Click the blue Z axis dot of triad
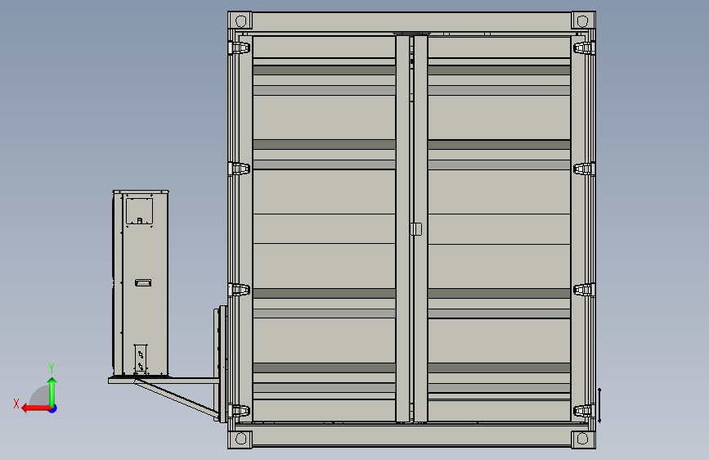Image resolution: width=709 pixels, height=460 pixels. point(53,409)
